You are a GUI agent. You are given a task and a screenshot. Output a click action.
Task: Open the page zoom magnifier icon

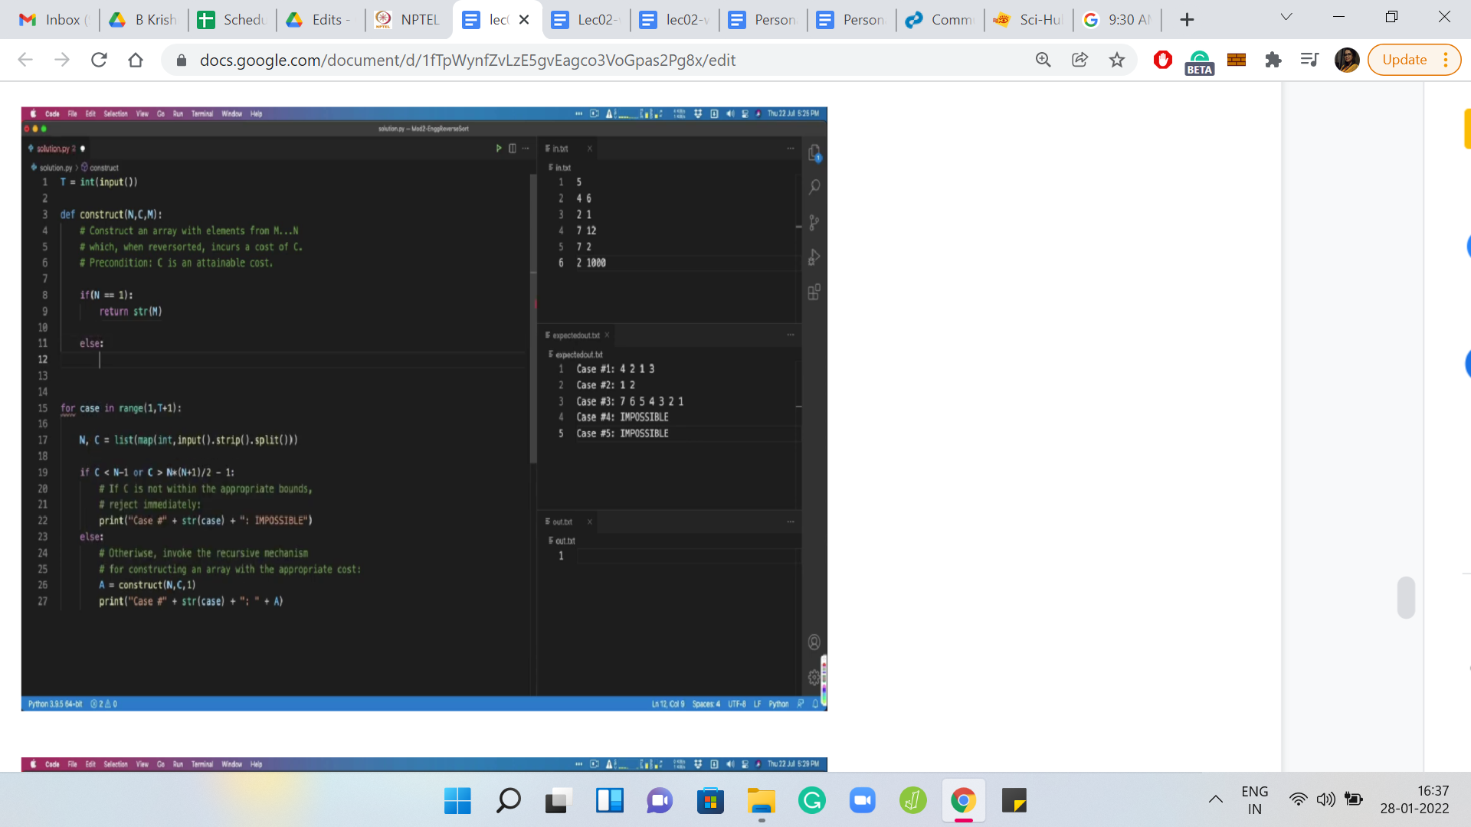point(1043,60)
